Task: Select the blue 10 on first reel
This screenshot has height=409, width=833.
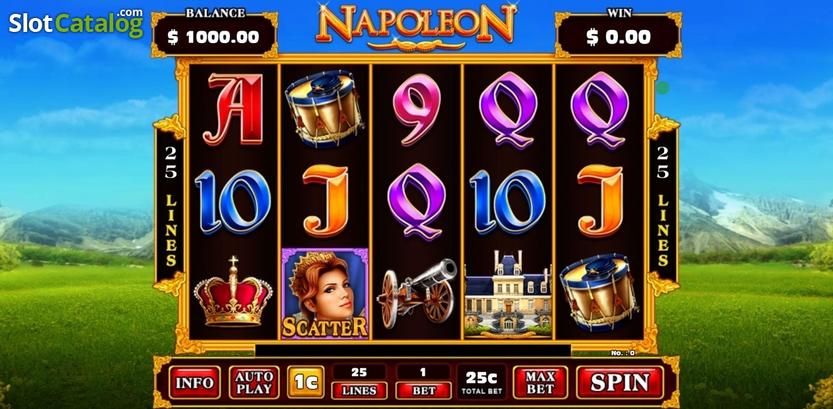Action: pos(233,201)
